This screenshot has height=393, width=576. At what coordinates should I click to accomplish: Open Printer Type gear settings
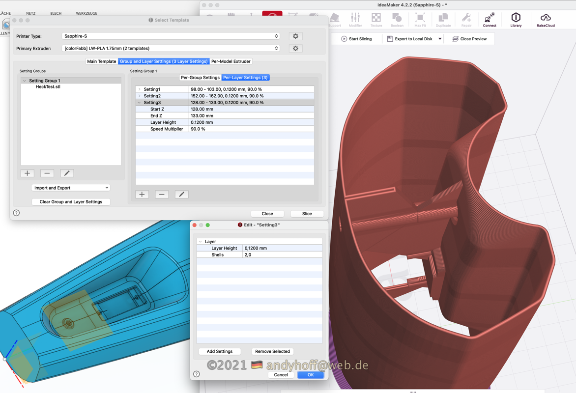pos(295,36)
